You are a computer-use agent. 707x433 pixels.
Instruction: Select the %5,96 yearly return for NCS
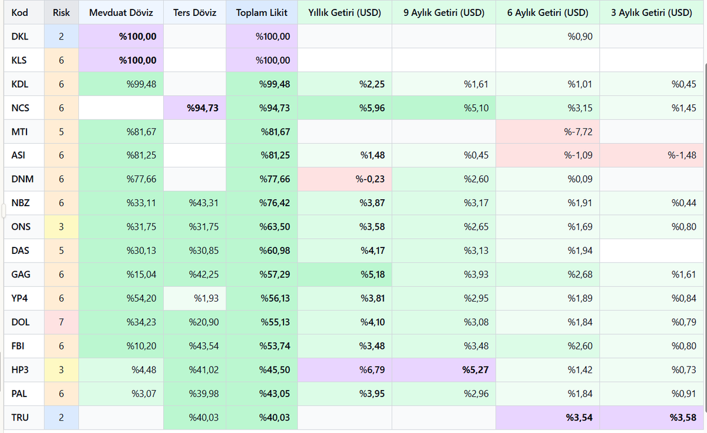[x=345, y=108]
